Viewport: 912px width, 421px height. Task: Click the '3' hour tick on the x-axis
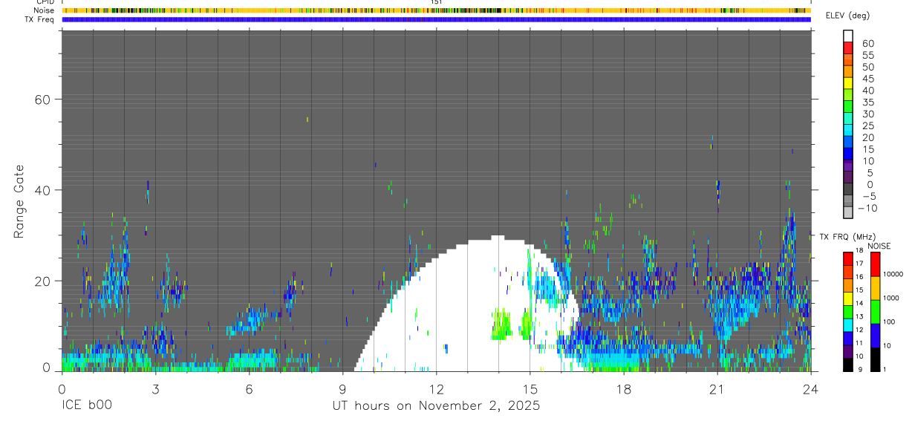point(155,389)
